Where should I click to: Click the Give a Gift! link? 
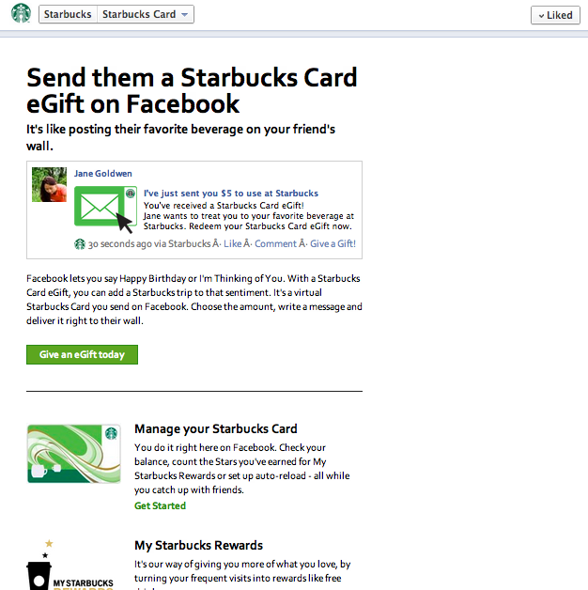[x=333, y=244]
